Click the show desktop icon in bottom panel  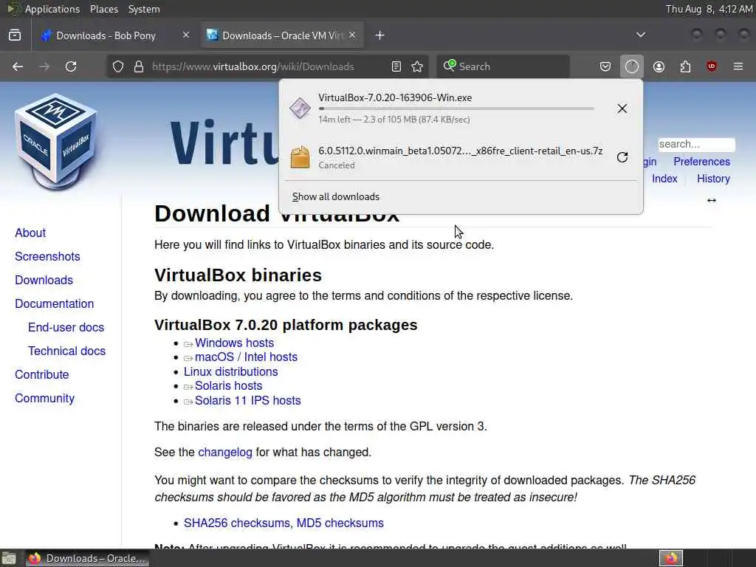point(9,558)
